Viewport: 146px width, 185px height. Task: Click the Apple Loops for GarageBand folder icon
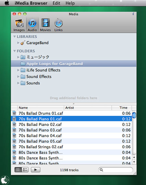pyautogui.click(x=23, y=64)
